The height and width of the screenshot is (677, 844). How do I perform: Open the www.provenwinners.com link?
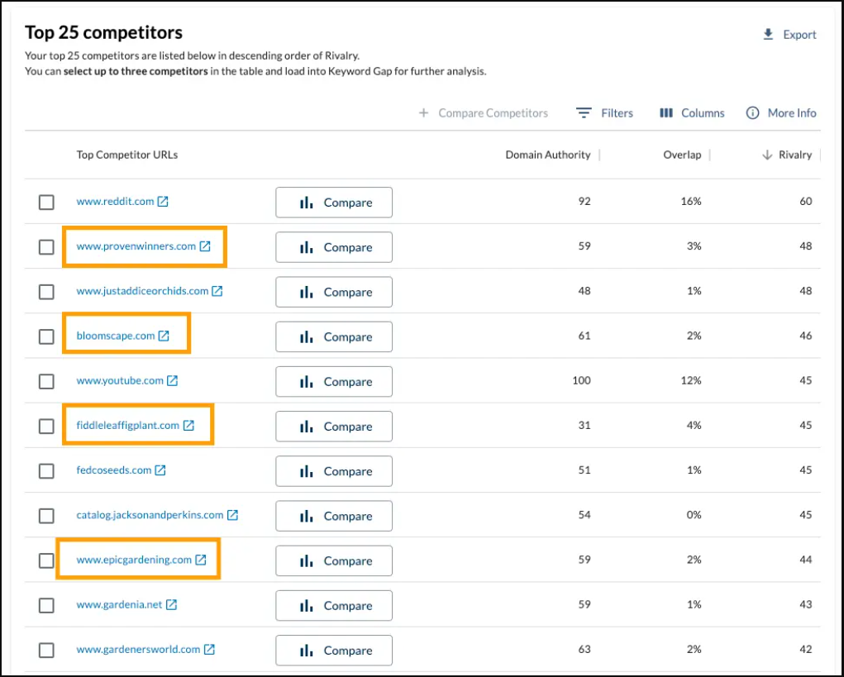point(136,246)
